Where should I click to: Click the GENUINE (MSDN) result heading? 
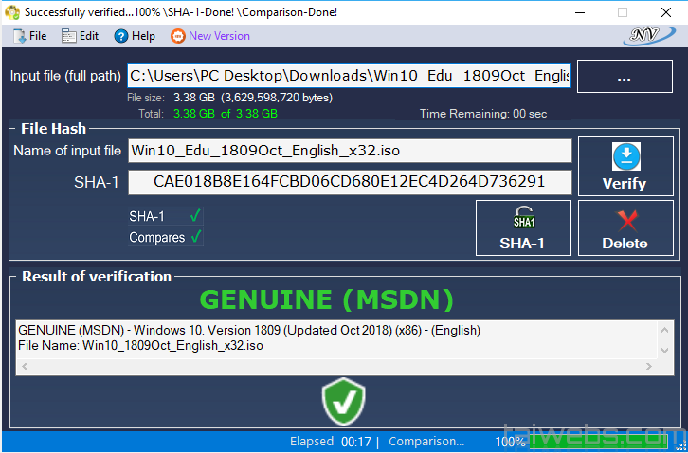[x=326, y=300]
